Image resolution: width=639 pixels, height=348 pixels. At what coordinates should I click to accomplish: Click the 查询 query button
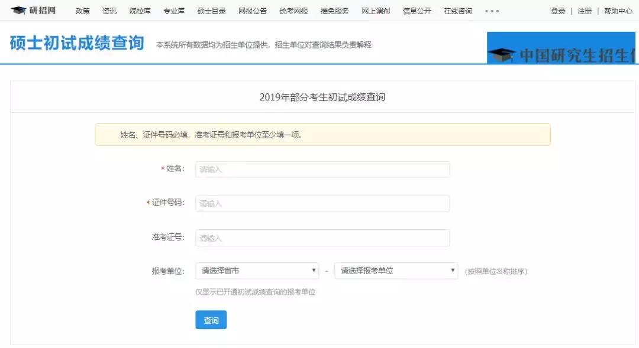(211, 320)
